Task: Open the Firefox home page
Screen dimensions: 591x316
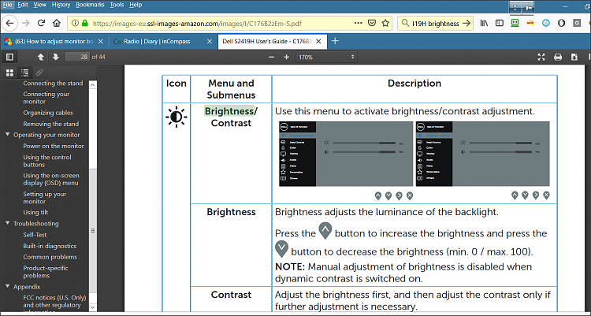Action: [x=57, y=23]
